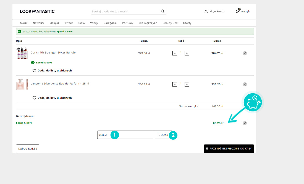Screen dimensions: 304x184
Task: Click the LOOKFANTASTIC logo
Action: [37, 11]
